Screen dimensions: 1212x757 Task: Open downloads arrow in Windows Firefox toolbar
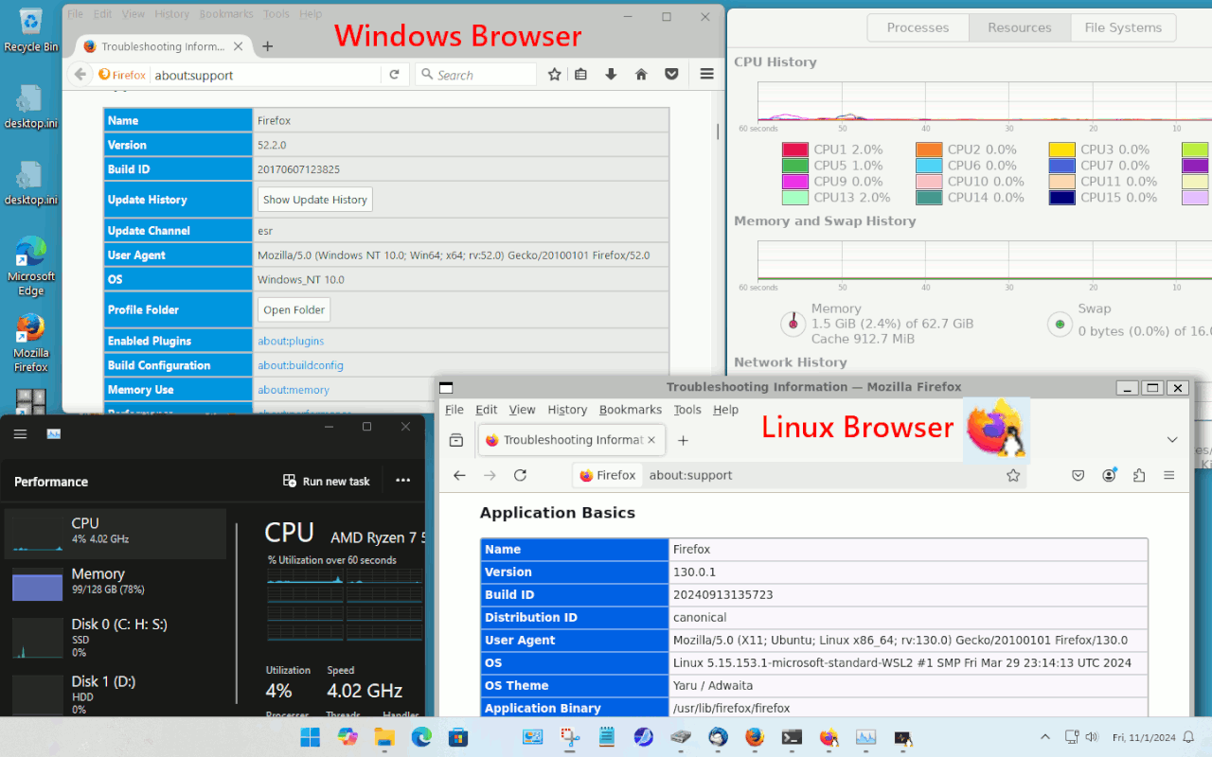point(611,75)
